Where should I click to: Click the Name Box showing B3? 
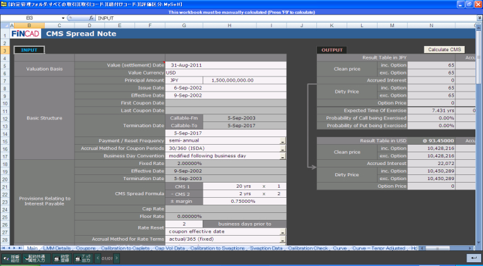click(31, 18)
